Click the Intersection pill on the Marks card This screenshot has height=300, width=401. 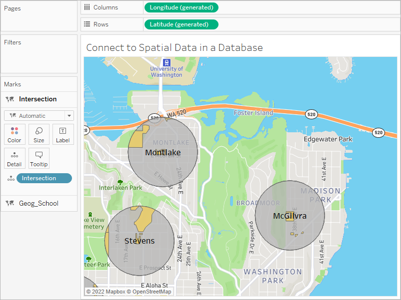44,178
